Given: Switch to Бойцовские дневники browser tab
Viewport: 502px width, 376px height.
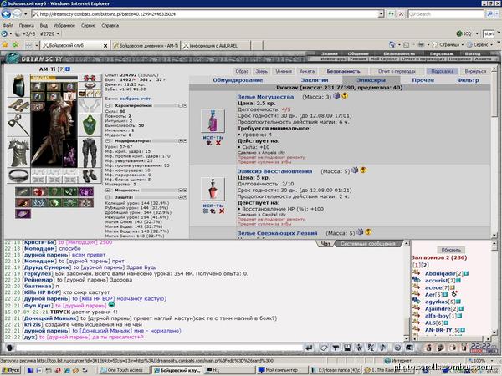Looking at the screenshot, I should tap(146, 45).
